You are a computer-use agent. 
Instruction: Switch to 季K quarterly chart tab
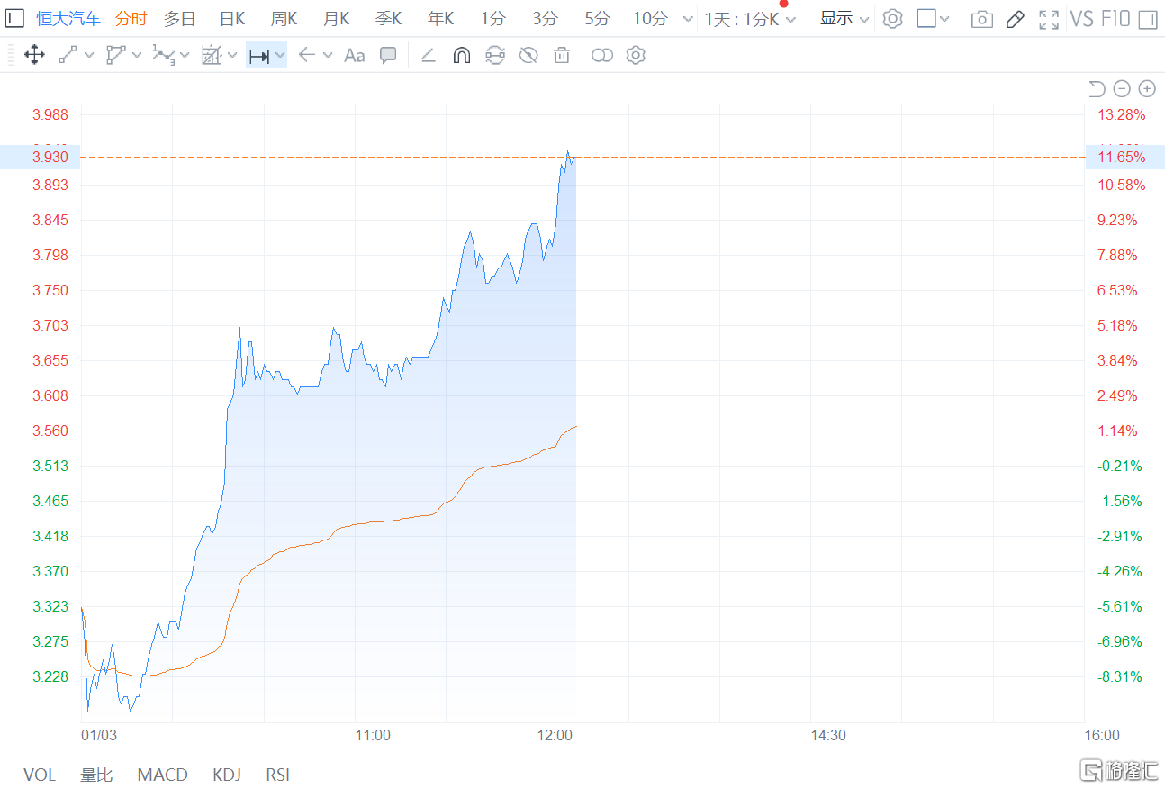pyautogui.click(x=389, y=19)
